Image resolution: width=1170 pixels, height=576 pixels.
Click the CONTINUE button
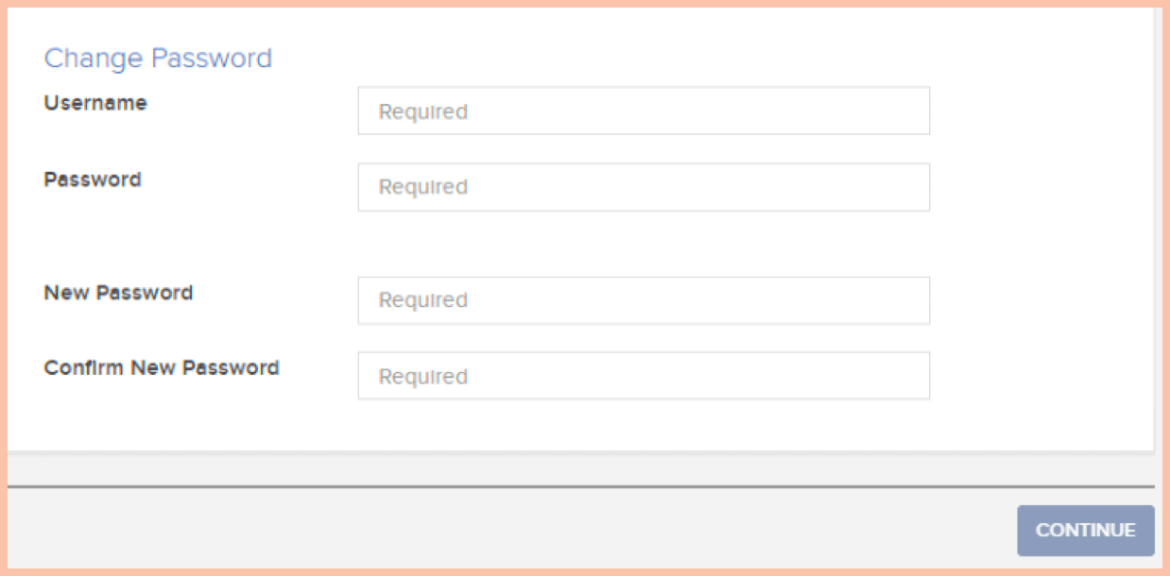pyautogui.click(x=1086, y=530)
